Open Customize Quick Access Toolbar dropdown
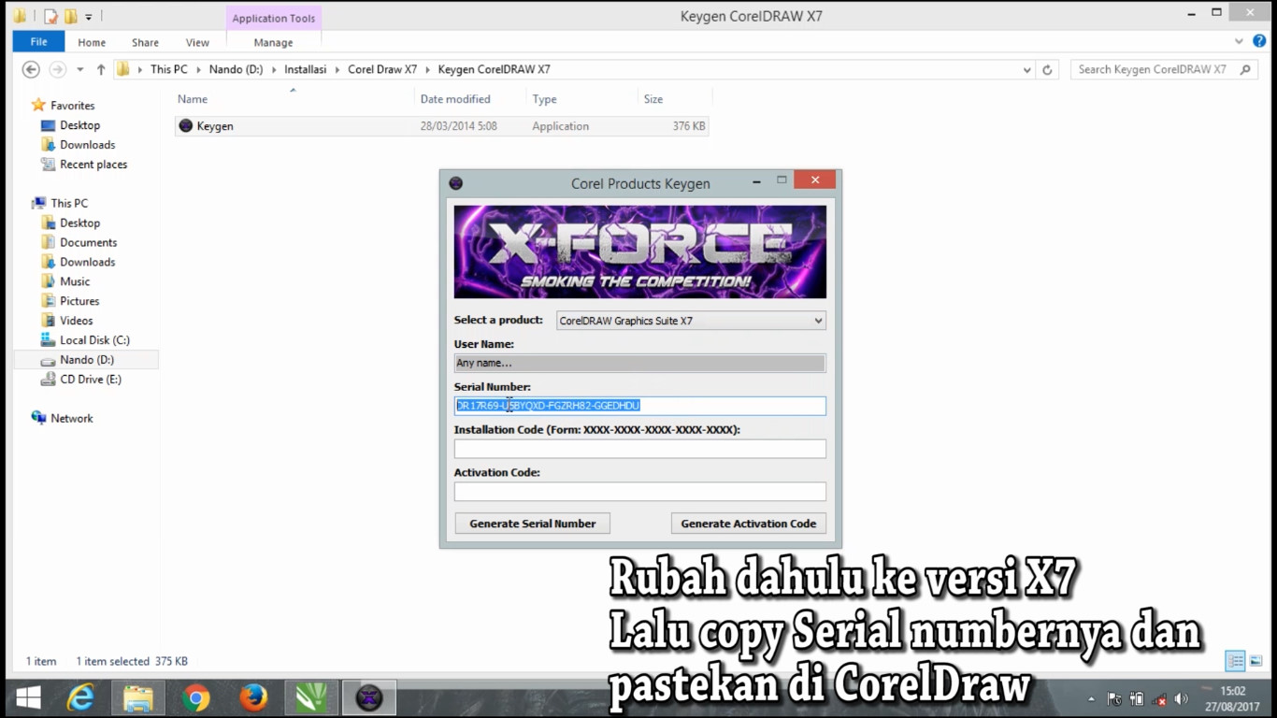 click(x=89, y=16)
